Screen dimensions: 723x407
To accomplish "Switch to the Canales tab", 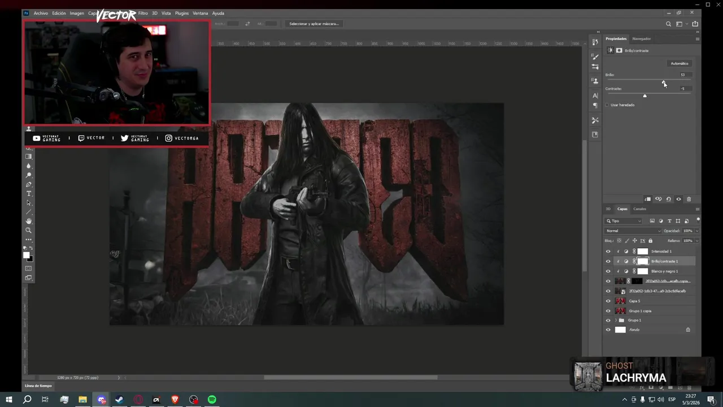I will [x=639, y=209].
